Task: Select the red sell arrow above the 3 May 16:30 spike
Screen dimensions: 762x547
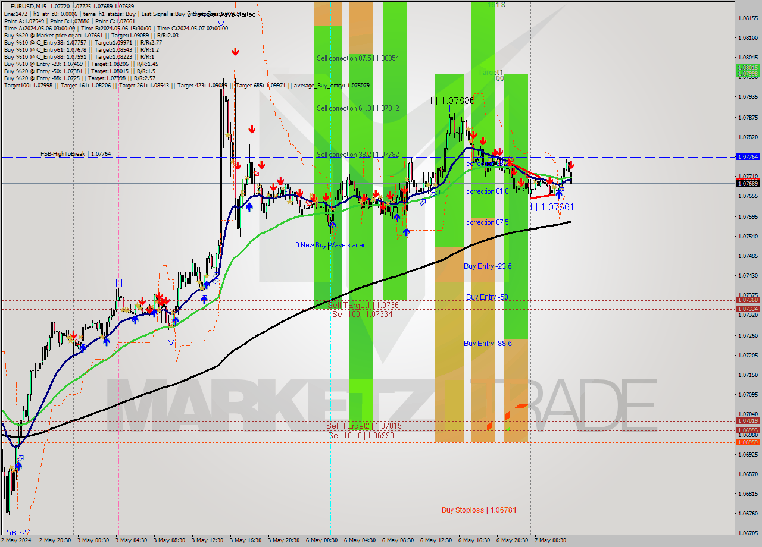Action: click(x=236, y=51)
